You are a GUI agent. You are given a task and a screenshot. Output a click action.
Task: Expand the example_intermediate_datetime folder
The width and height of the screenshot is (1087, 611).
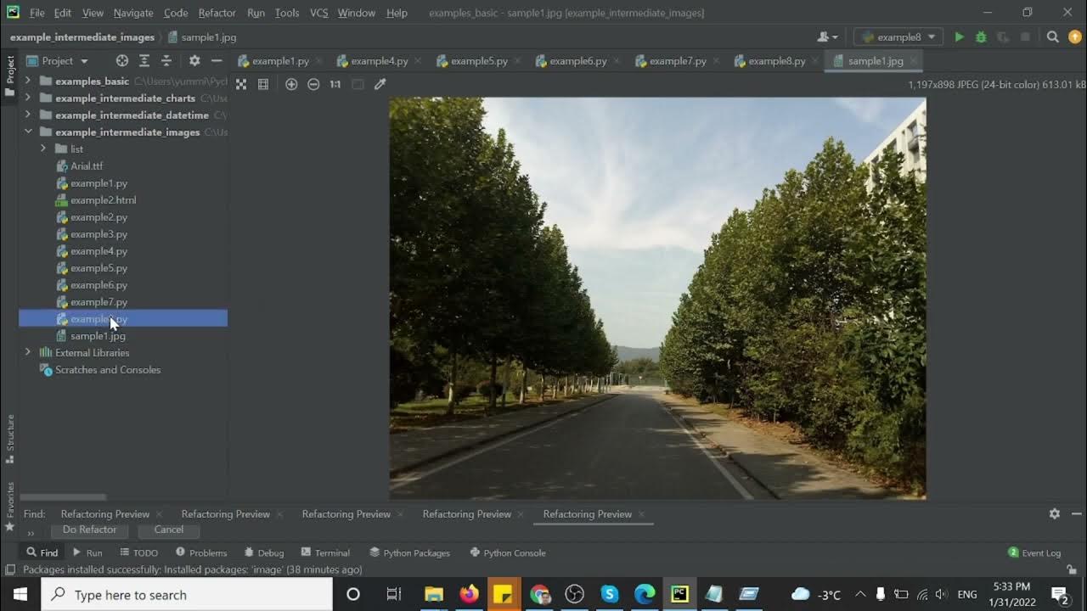tap(28, 115)
